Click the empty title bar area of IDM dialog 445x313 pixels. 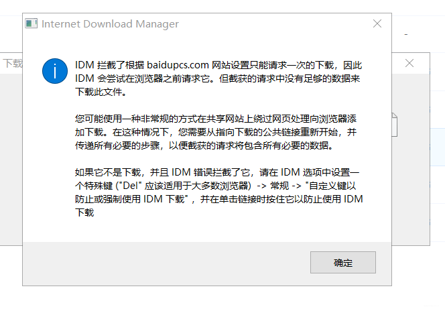point(273,24)
